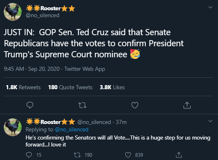Viewport: 218px width, 160px height.
Task: Open the 37m timestamp on the reply
Action: [x=121, y=122]
